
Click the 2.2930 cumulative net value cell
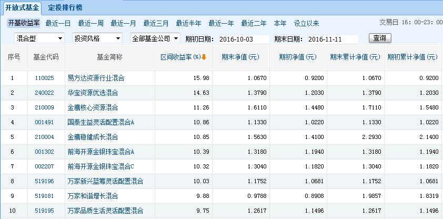pos(372,137)
